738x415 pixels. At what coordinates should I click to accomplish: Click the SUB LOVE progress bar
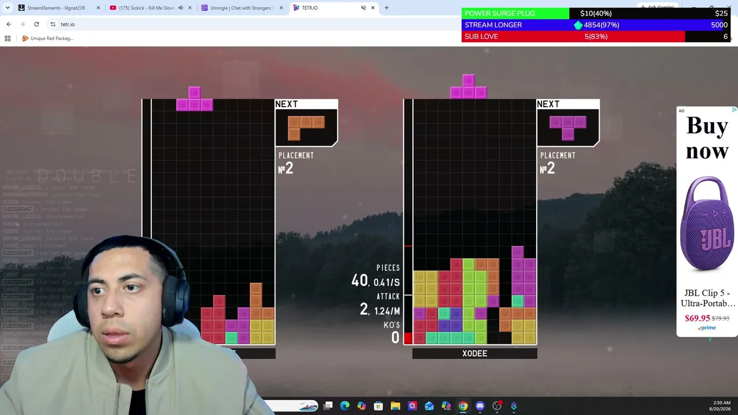pyautogui.click(x=596, y=36)
